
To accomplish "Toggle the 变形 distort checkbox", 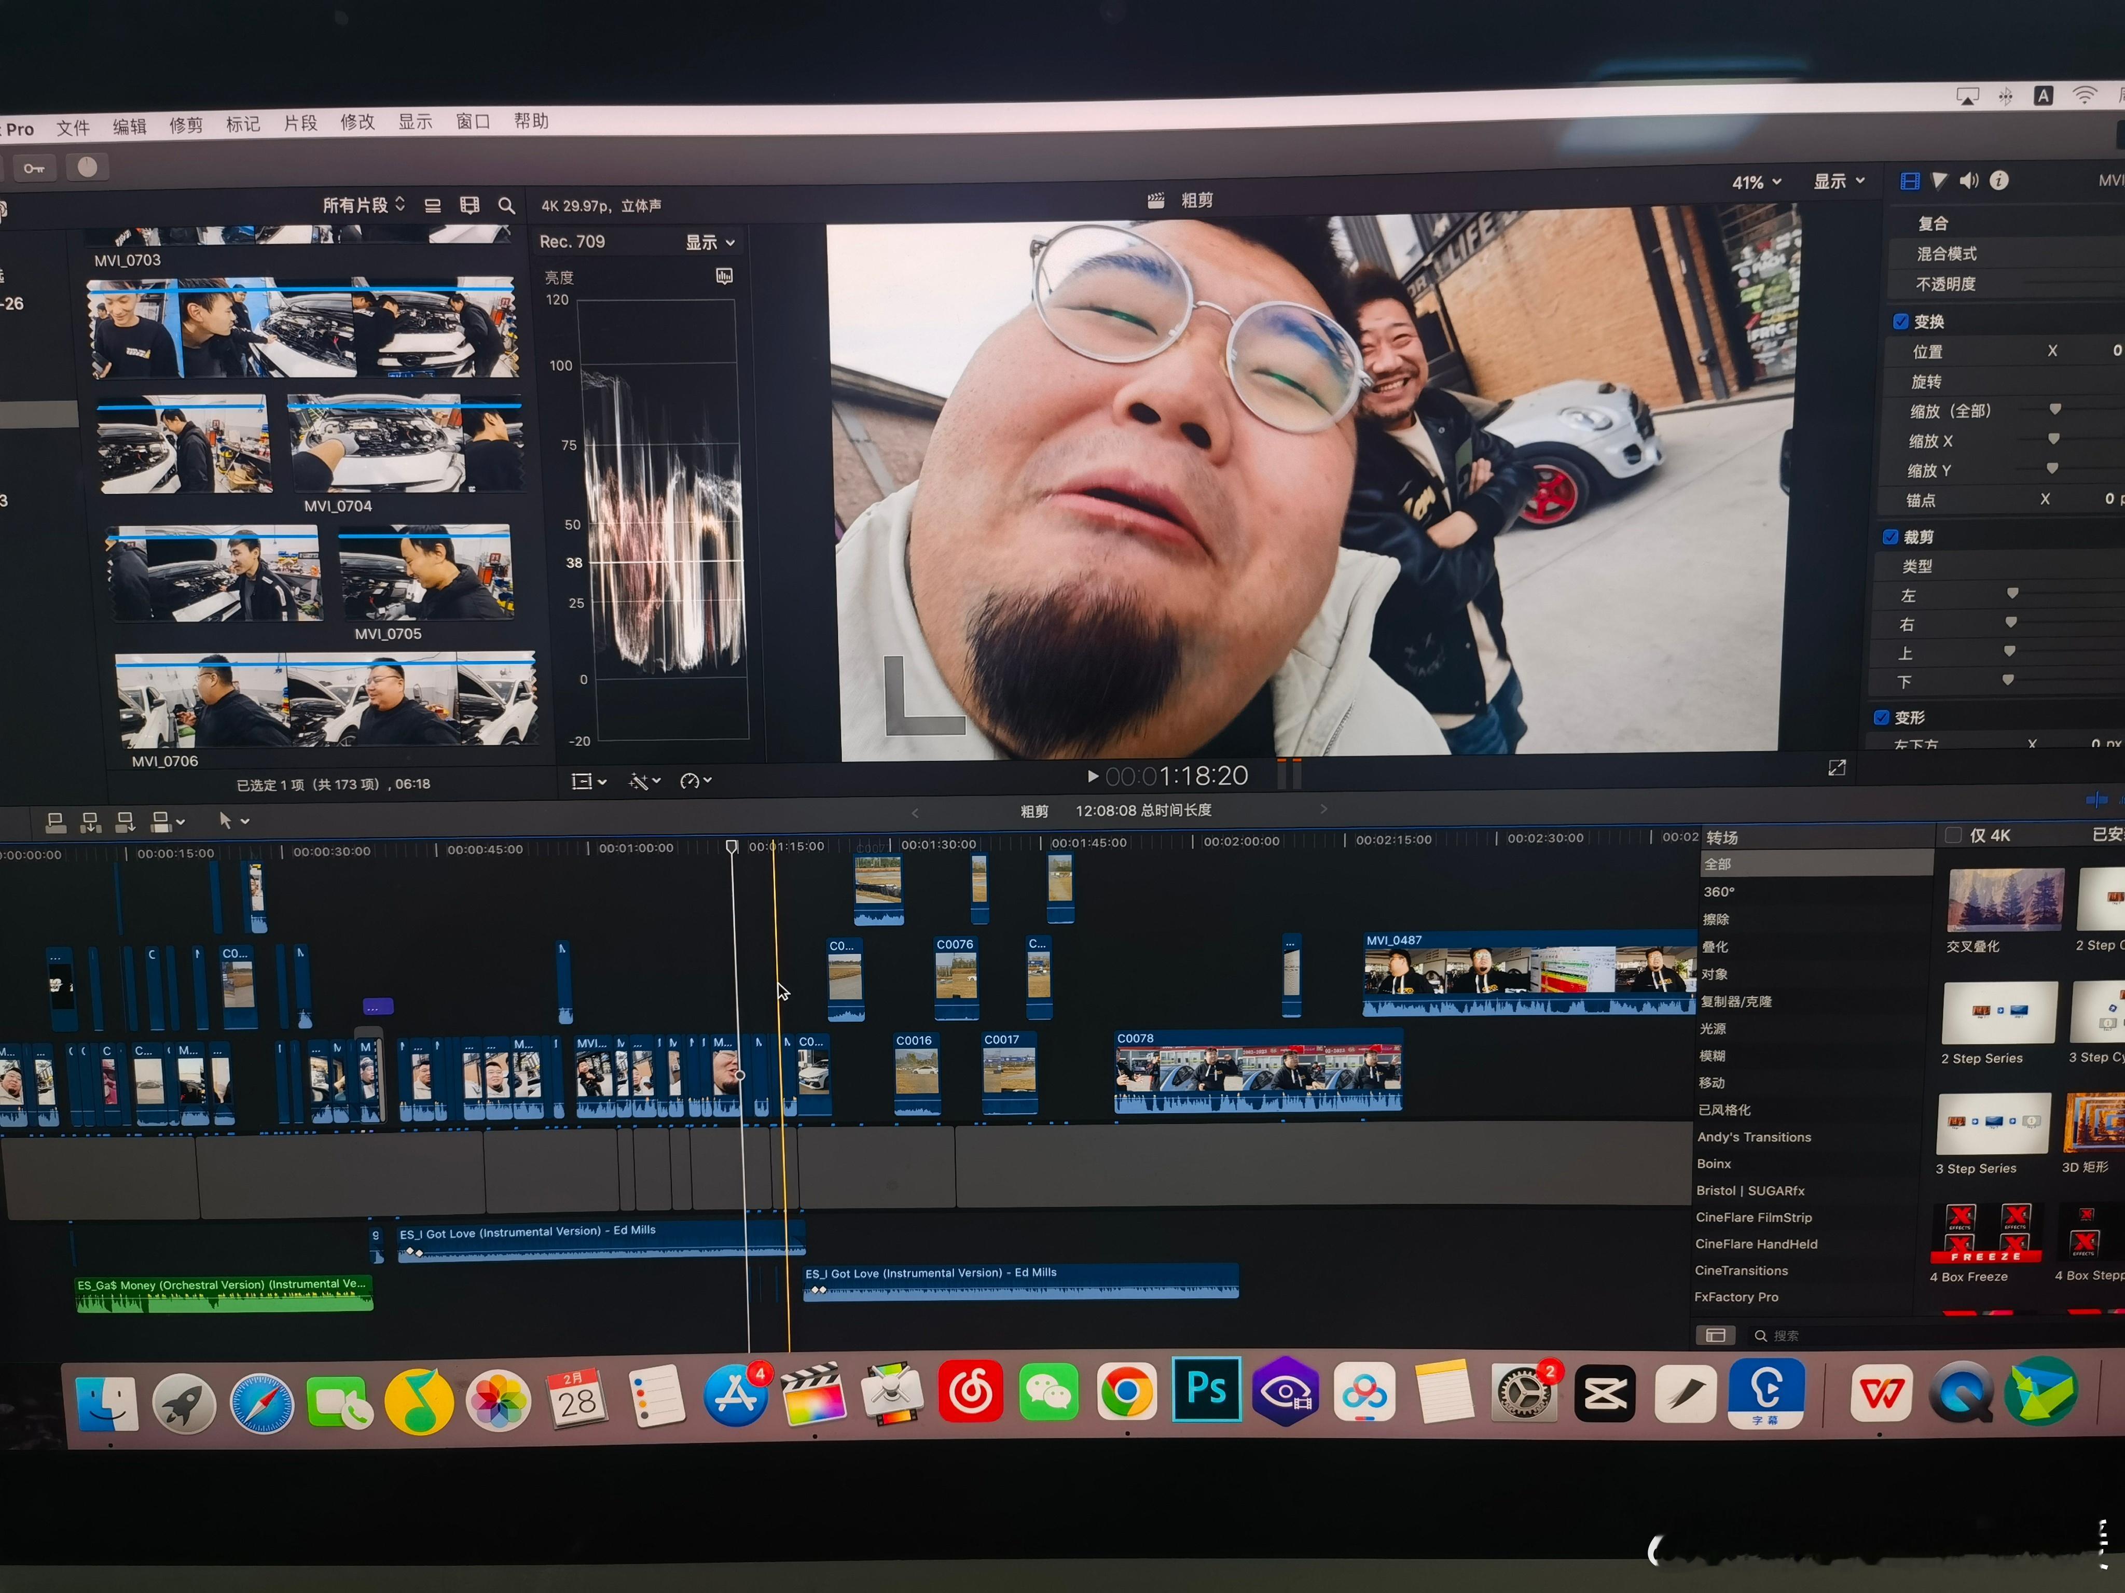I will [x=1882, y=717].
